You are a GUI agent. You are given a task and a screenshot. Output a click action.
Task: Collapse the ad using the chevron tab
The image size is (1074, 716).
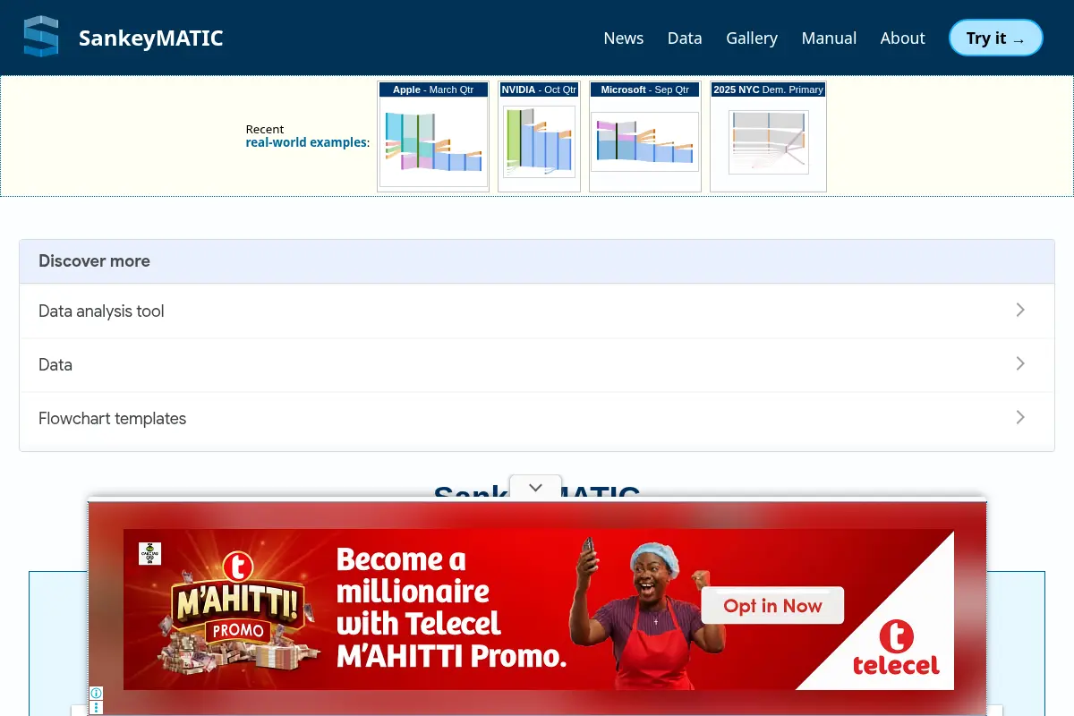[x=535, y=488]
